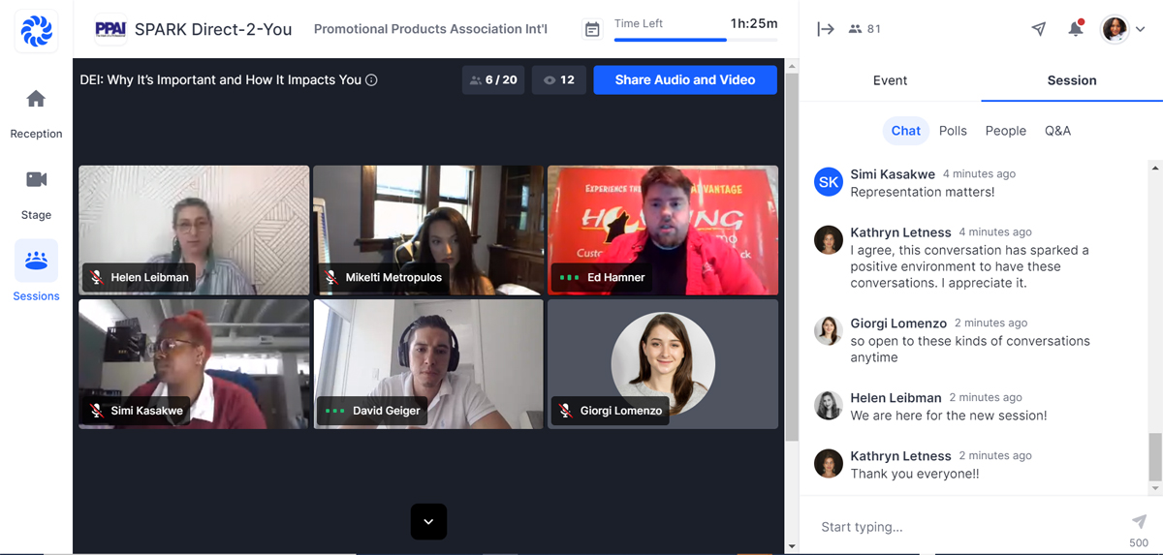Viewport: 1163px width, 555px height.
Task: Toggle Giorgi Lomenzo's muted microphone icon
Action: 566,411
